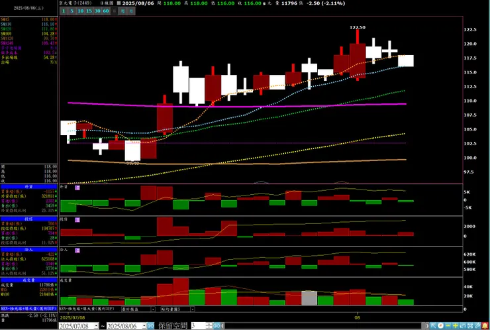The height and width of the screenshot is (330, 490).
Task: Click the 保留空間 value input field
Action: tap(199, 326)
